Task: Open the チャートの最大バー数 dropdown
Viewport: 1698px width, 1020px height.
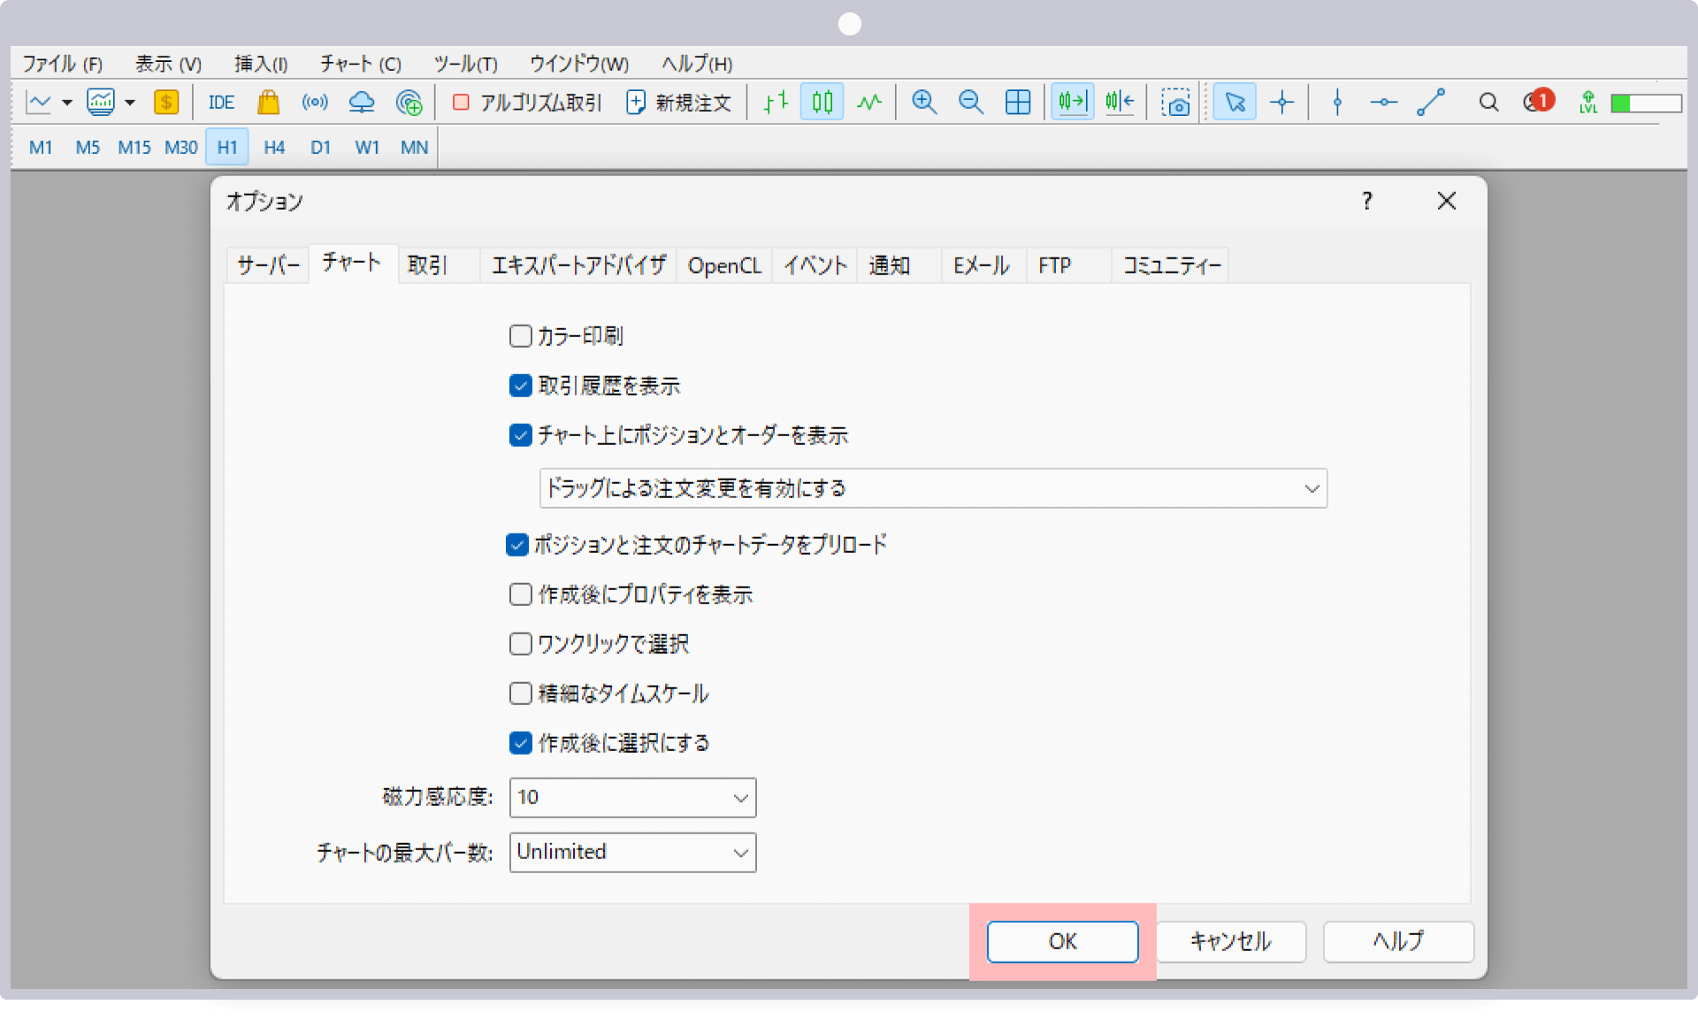Action: click(x=633, y=853)
